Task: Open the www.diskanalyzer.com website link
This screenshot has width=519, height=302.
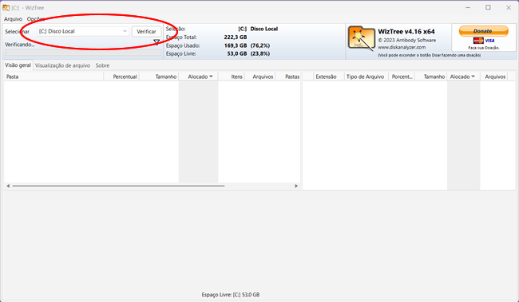Action: (x=402, y=47)
